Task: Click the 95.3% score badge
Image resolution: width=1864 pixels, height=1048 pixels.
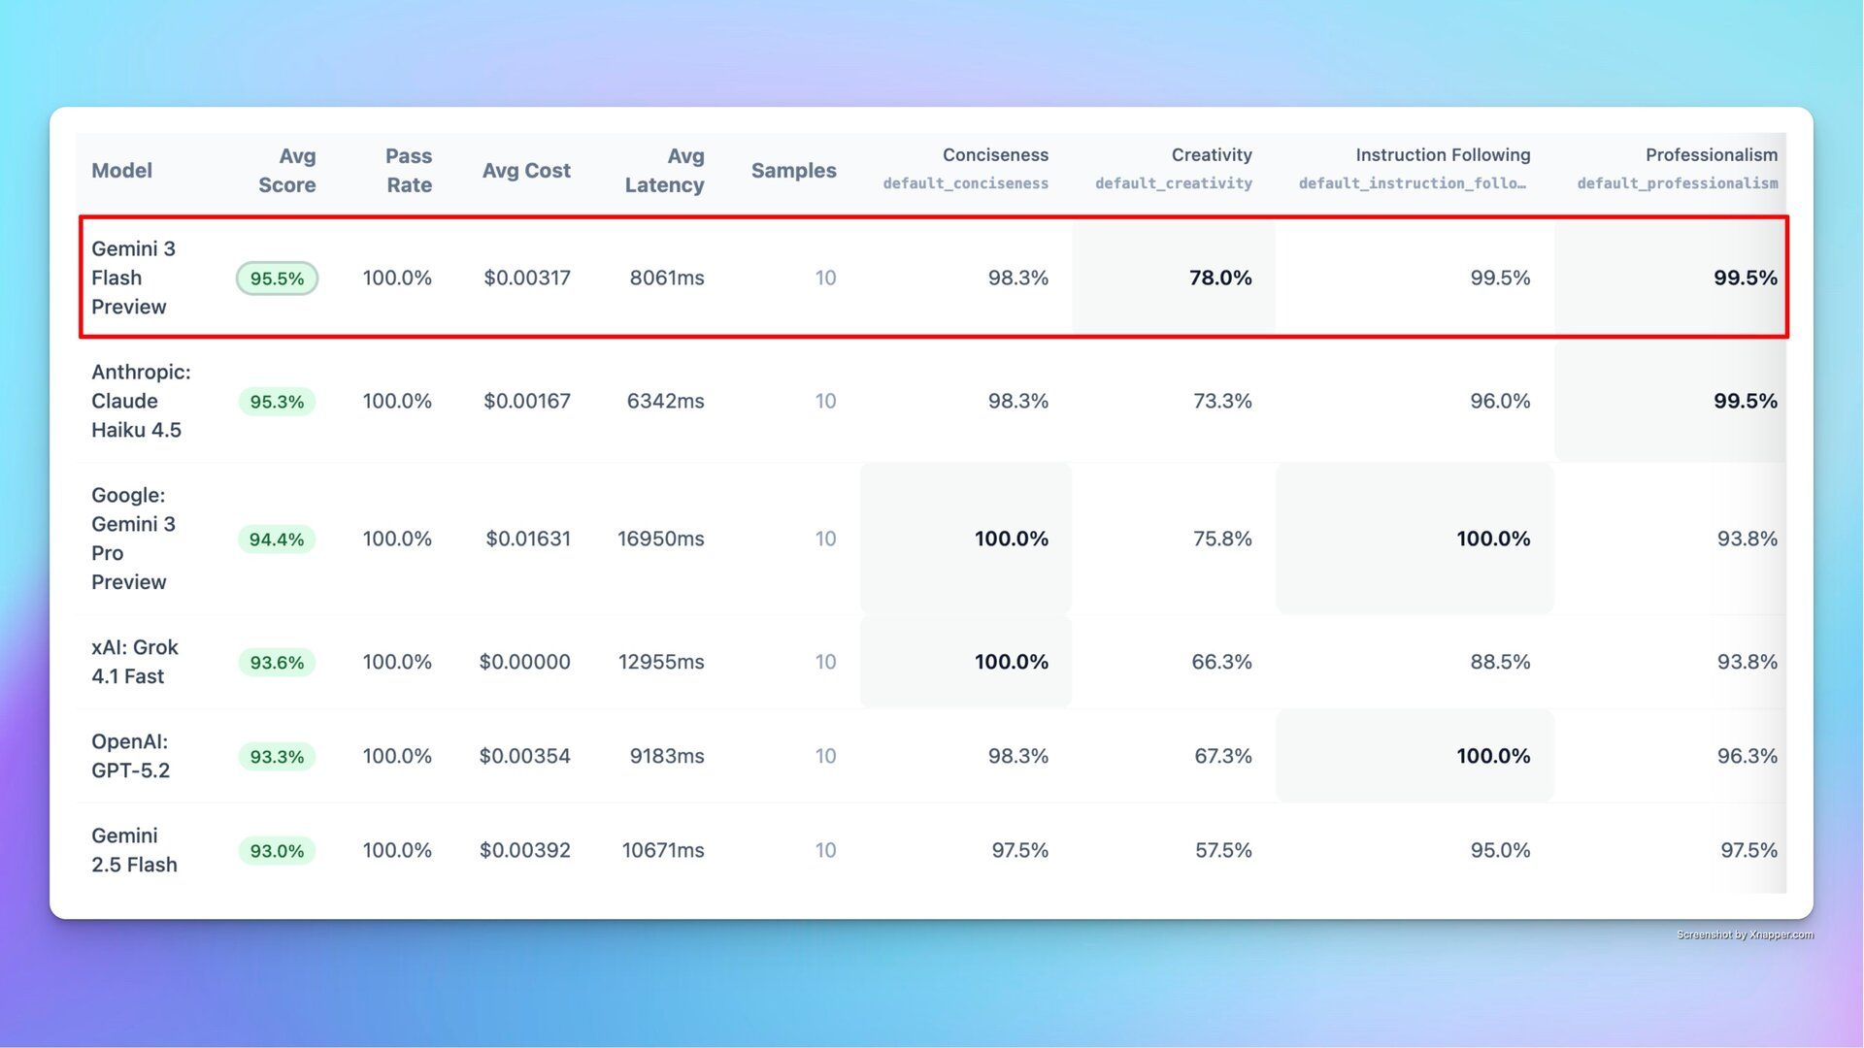Action: tap(277, 402)
